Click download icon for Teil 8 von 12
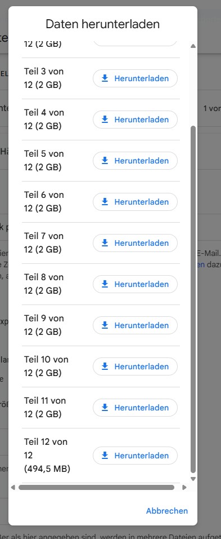This screenshot has height=539, width=221. pos(105,284)
